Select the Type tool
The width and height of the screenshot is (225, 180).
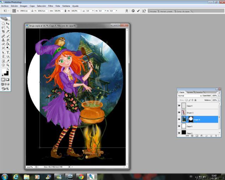(8, 53)
